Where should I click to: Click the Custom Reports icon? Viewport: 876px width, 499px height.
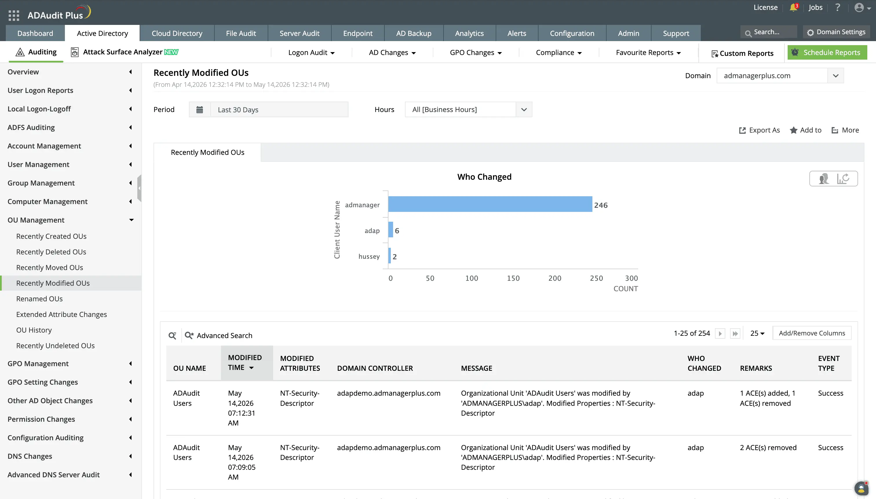pyautogui.click(x=714, y=54)
